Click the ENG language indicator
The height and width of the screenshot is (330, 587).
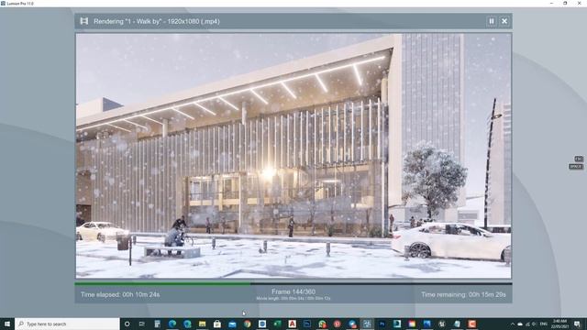point(544,324)
